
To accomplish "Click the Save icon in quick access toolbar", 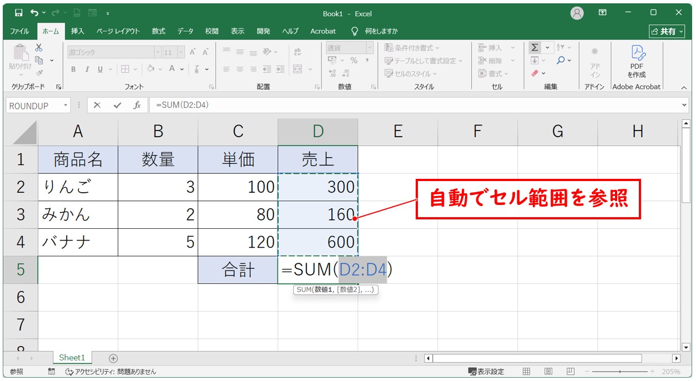I will 19,13.
